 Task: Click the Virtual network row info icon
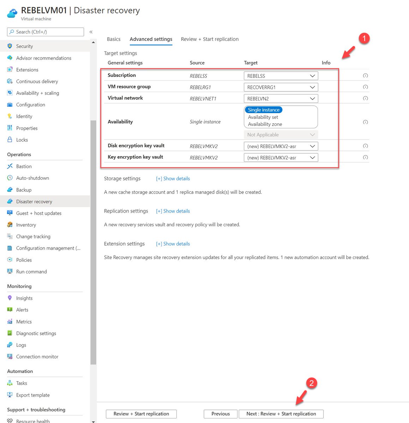366,98
